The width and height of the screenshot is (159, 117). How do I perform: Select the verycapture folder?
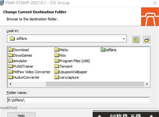coord(67,77)
